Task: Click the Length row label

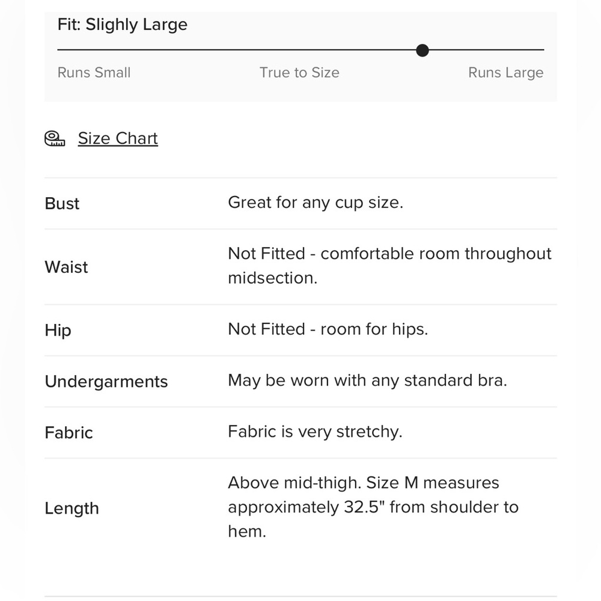Action: (x=72, y=508)
